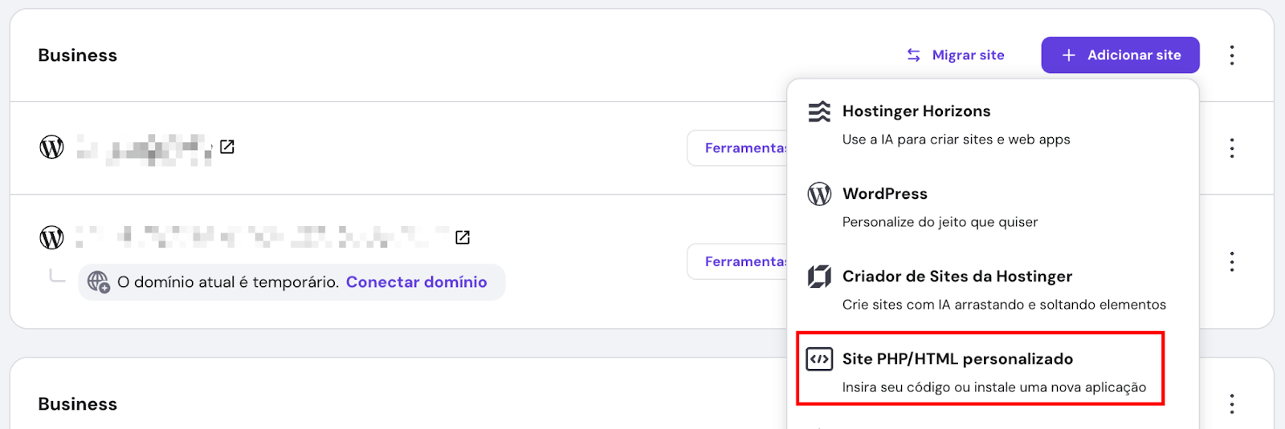The height and width of the screenshot is (429, 1285).
Task: Click the Conectar domínio link
Action: [416, 282]
